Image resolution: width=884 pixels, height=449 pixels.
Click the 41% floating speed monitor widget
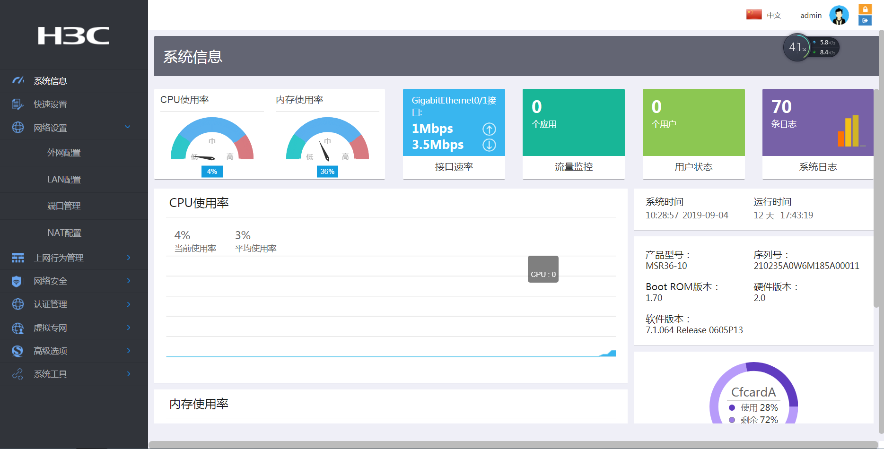[x=811, y=47]
